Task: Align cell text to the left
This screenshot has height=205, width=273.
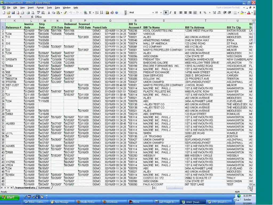Action: 181,13
